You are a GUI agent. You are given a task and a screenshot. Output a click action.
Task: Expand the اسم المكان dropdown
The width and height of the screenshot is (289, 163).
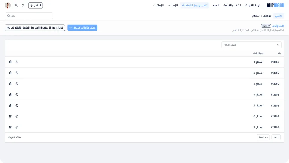(x=251, y=45)
